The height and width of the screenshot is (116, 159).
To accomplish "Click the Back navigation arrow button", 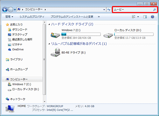I will pos(5,10).
